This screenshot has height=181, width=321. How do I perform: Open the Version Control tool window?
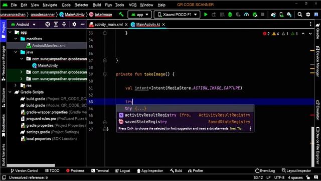coord(24,170)
